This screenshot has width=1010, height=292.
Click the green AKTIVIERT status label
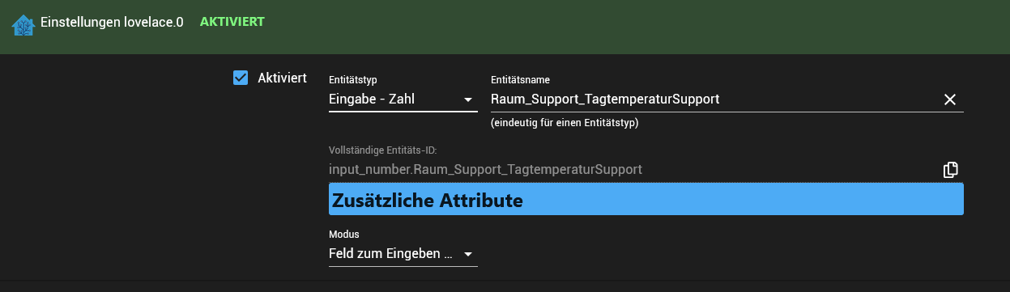(232, 22)
